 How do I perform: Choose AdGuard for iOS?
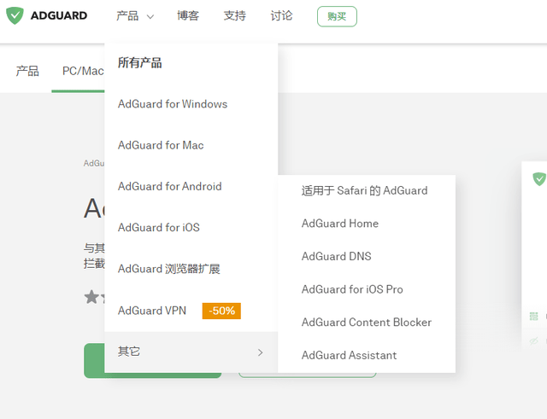(159, 228)
